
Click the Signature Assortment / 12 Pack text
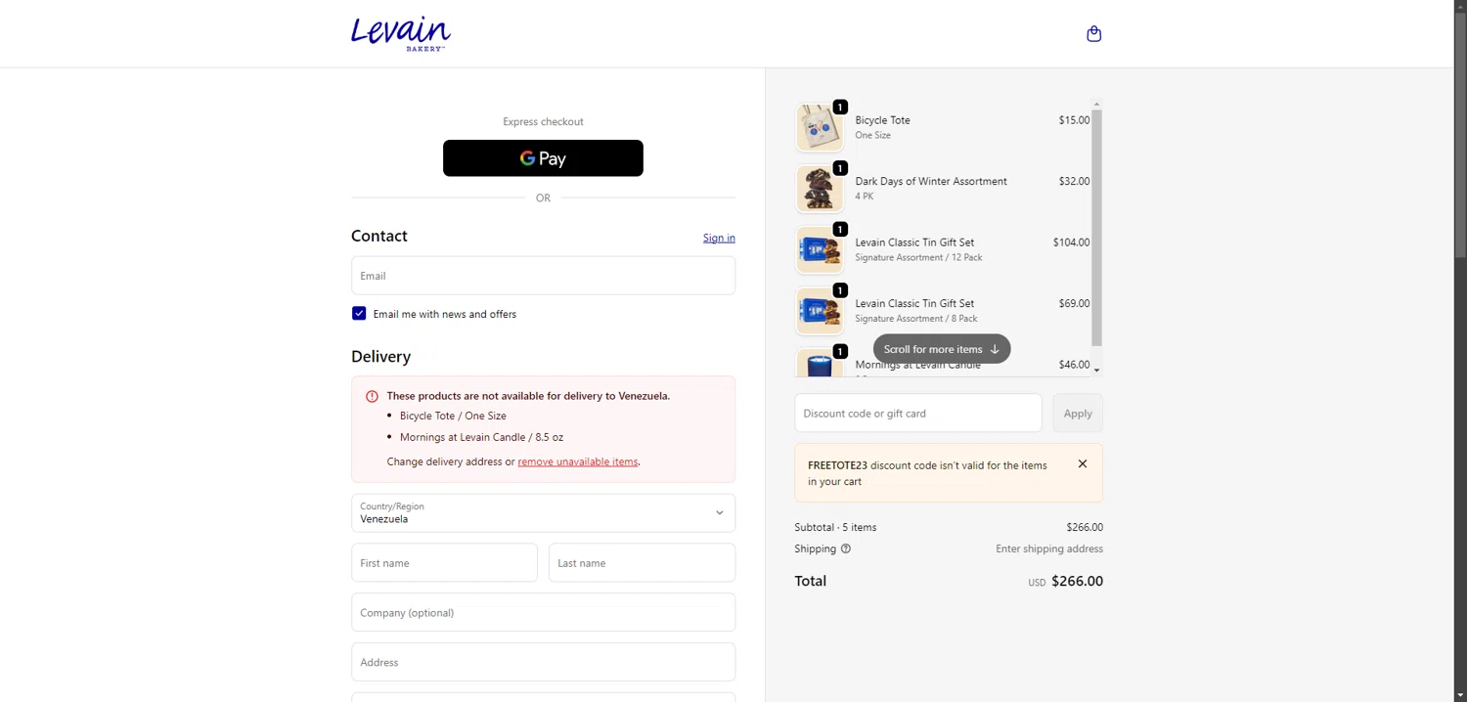pyautogui.click(x=918, y=258)
